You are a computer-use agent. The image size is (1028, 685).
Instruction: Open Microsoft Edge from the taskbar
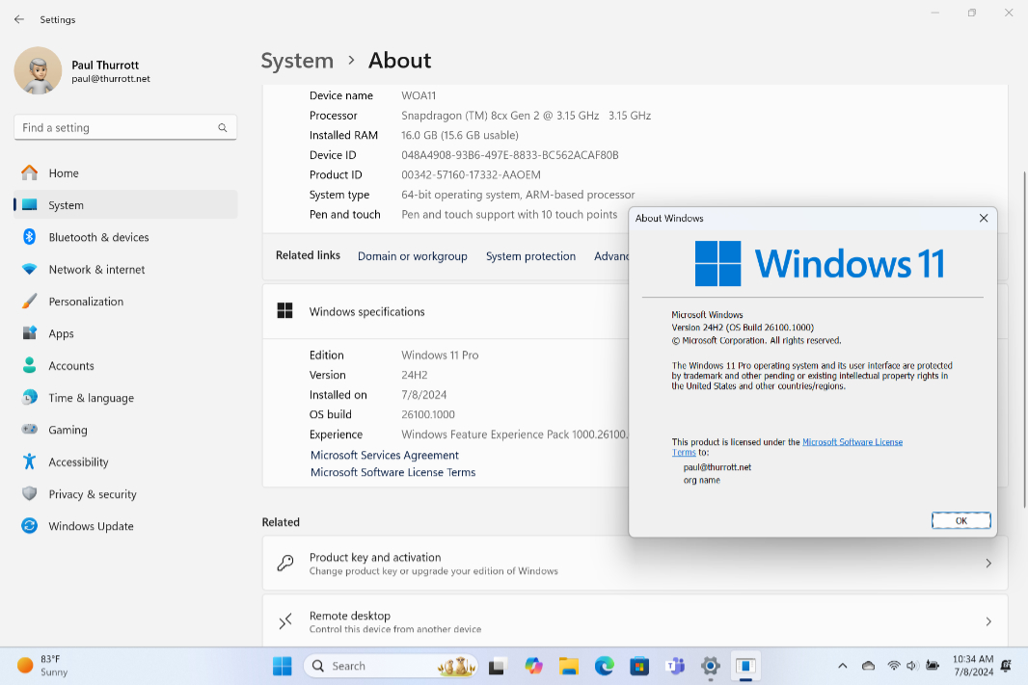point(604,666)
